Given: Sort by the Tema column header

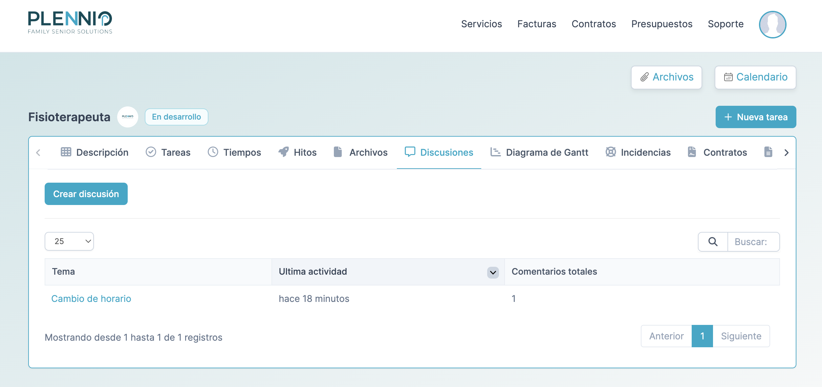Looking at the screenshot, I should coord(158,272).
